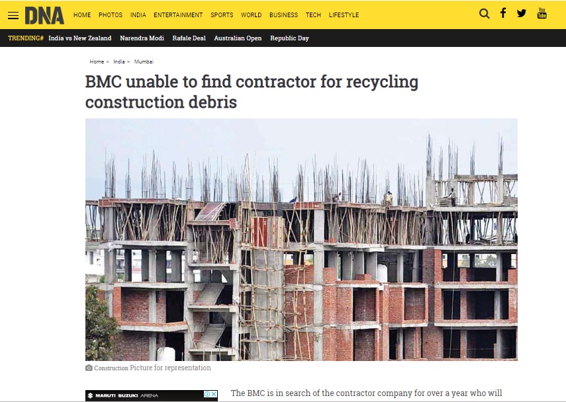
Task: Open trending topic Rafale Deal
Action: click(x=189, y=38)
